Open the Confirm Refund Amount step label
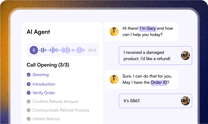The image size is (208, 124). 55,101
